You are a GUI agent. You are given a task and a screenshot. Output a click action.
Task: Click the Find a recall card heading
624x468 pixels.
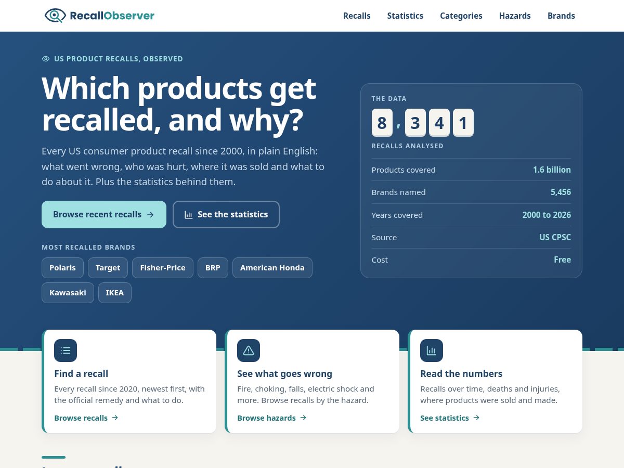tap(81, 373)
